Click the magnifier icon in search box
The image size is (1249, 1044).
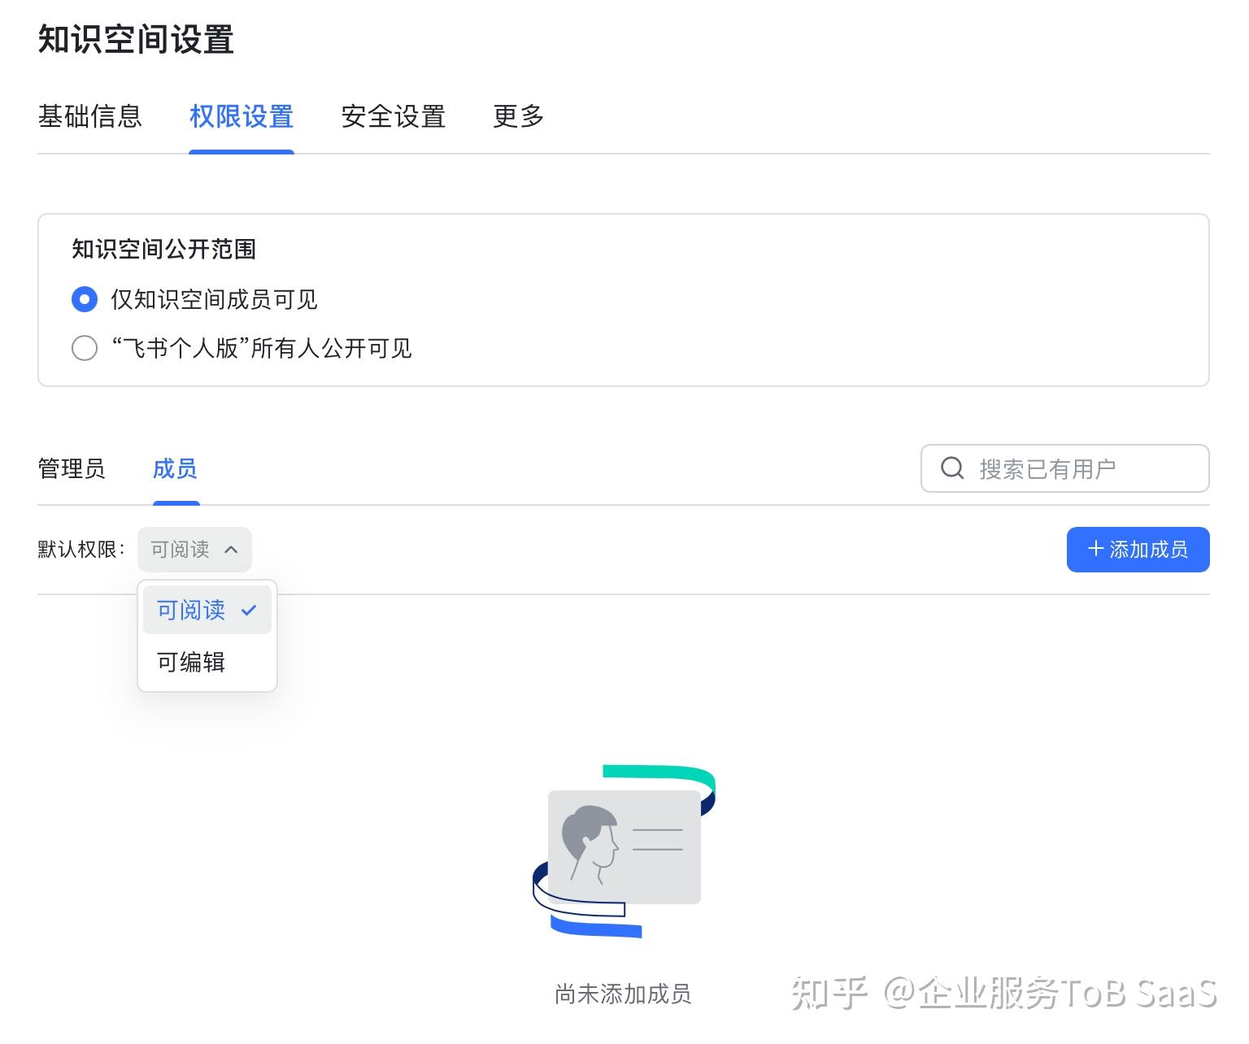pos(951,468)
